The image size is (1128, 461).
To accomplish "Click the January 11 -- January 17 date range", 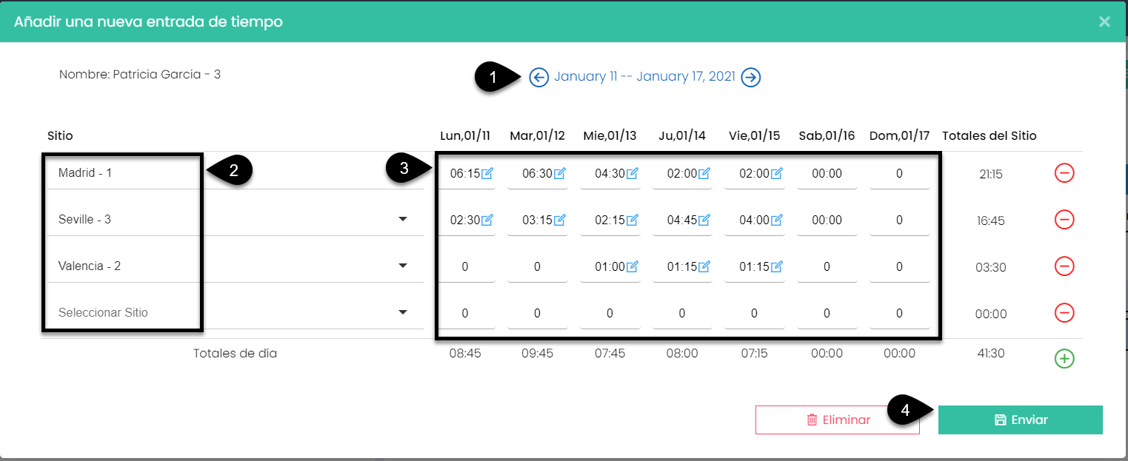I will click(x=644, y=77).
